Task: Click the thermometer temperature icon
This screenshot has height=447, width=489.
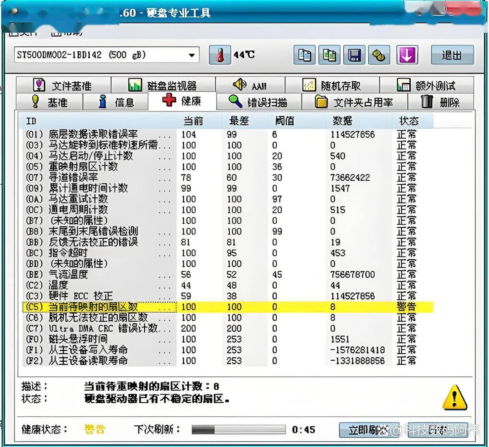Action: (220, 55)
